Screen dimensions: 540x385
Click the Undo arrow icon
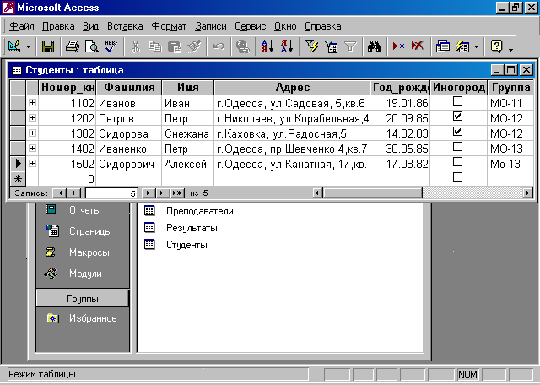click(x=219, y=46)
